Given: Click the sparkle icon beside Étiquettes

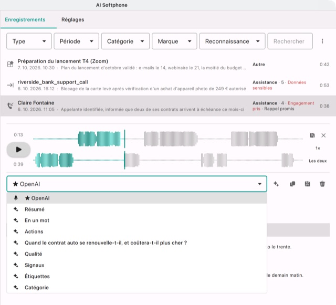Looking at the screenshot, I should point(16,276).
